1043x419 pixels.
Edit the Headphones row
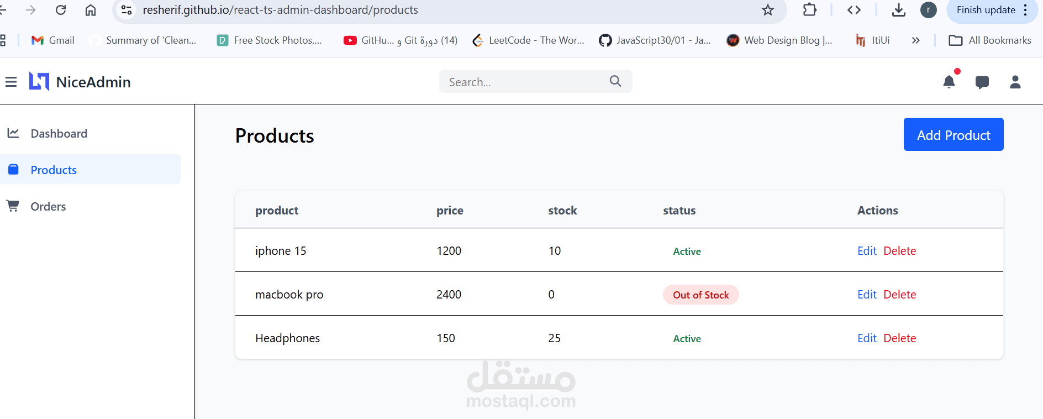click(x=867, y=338)
